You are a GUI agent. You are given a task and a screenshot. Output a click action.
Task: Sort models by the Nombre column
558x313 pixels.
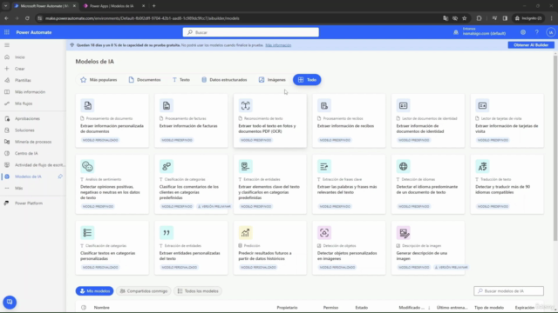(x=102, y=307)
